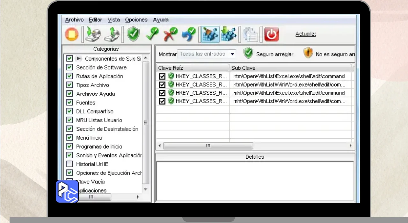Image resolution: width=408 pixels, height=223 pixels.
Task: Expand the Componentes de Sub Si category arrow
Action: click(x=79, y=59)
